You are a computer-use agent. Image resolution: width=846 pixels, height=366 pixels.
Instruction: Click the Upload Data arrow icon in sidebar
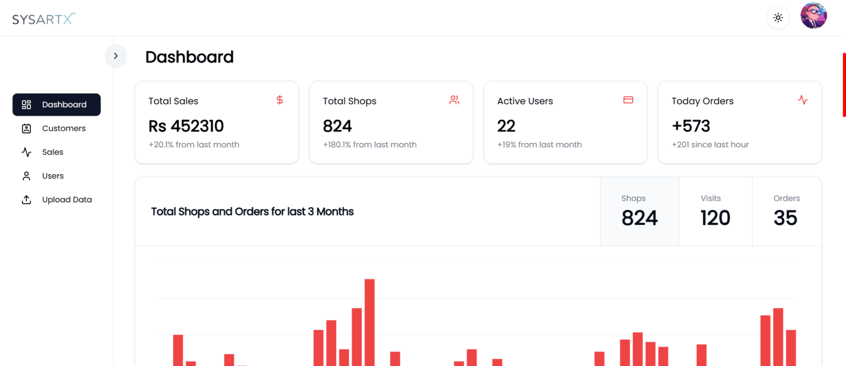coord(26,199)
